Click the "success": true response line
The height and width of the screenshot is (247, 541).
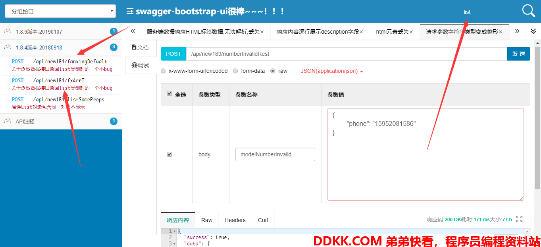(206, 237)
